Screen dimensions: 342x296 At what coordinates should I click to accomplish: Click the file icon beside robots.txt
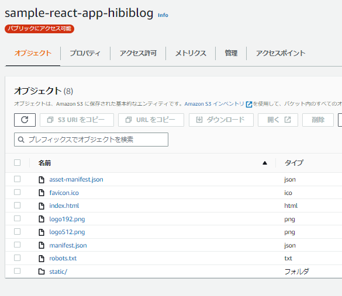coord(42,259)
